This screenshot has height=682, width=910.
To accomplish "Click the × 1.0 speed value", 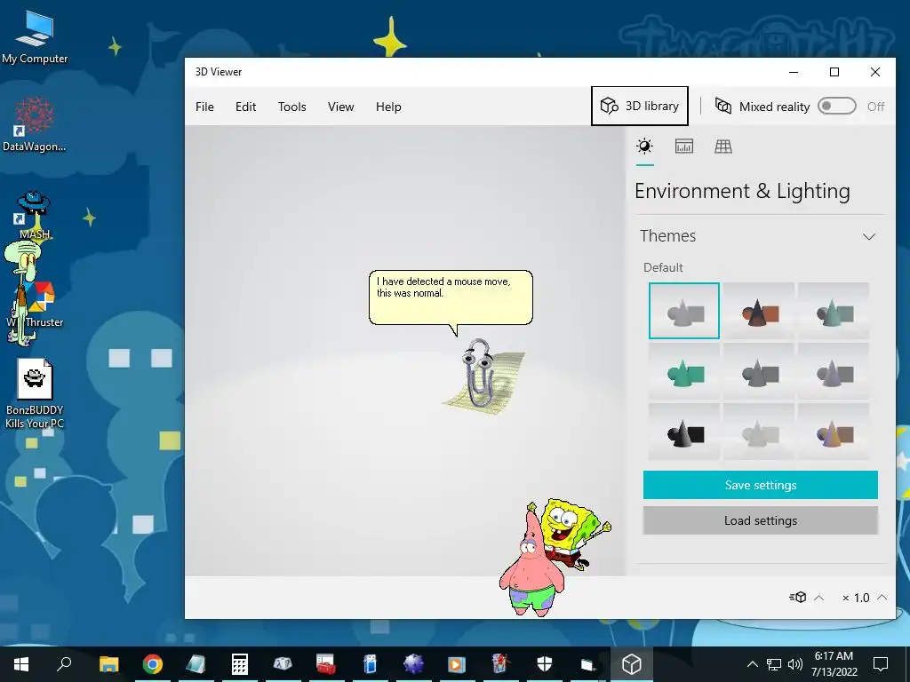I will [x=856, y=598].
